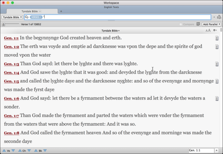Add a new tab with plus button
This screenshot has height=154, width=223.
point(61,11)
